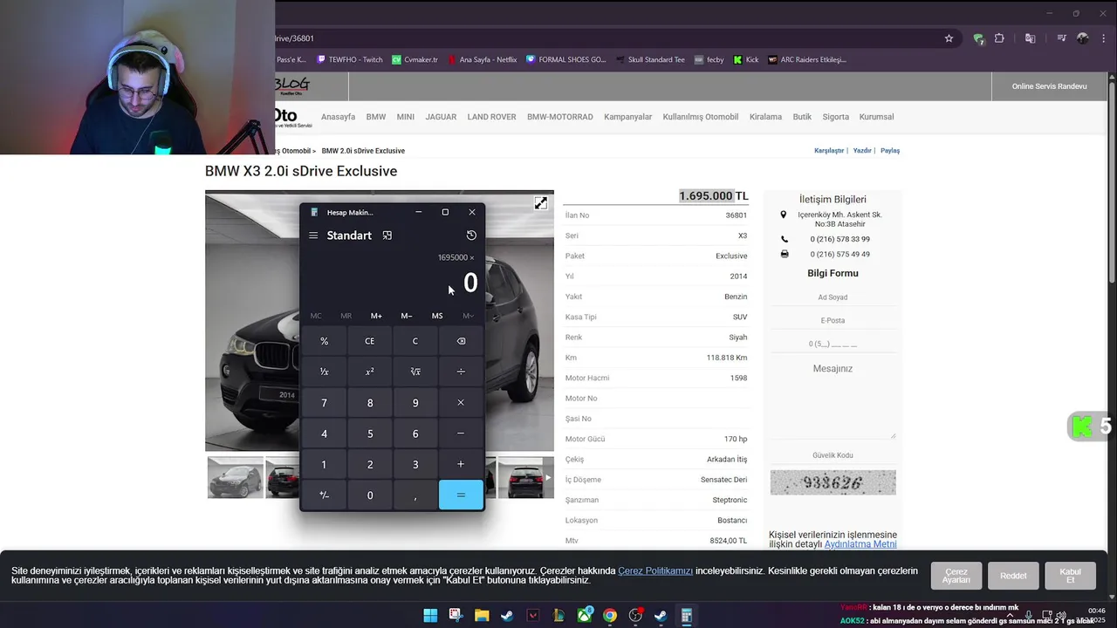This screenshot has height=628, width=1117.
Task: Click the Paylaş share link
Action: [890, 151]
